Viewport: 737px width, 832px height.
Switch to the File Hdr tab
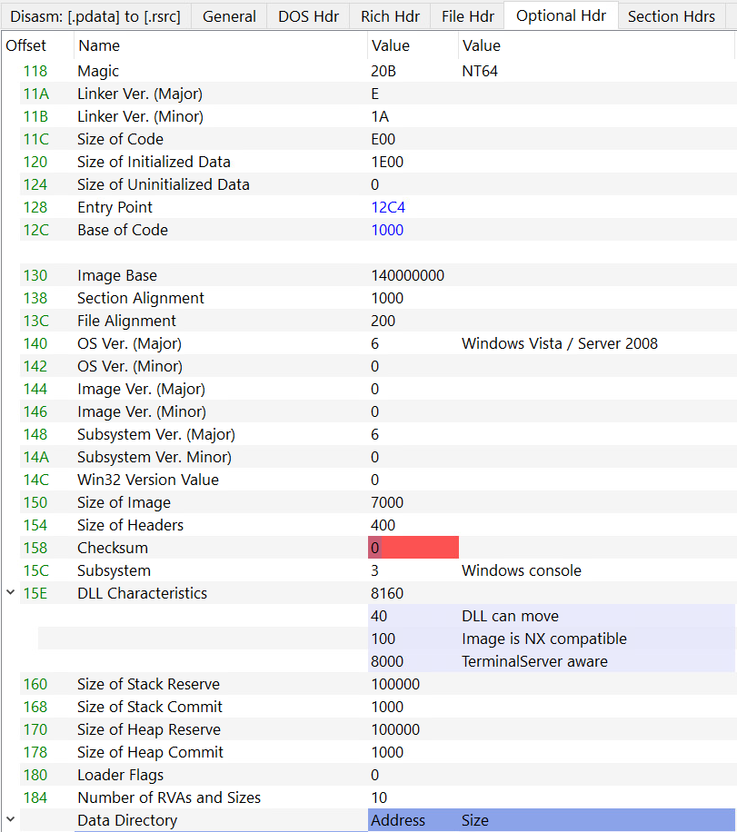[x=466, y=16]
